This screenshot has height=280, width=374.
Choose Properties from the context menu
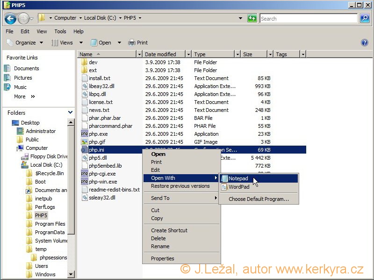(162, 258)
